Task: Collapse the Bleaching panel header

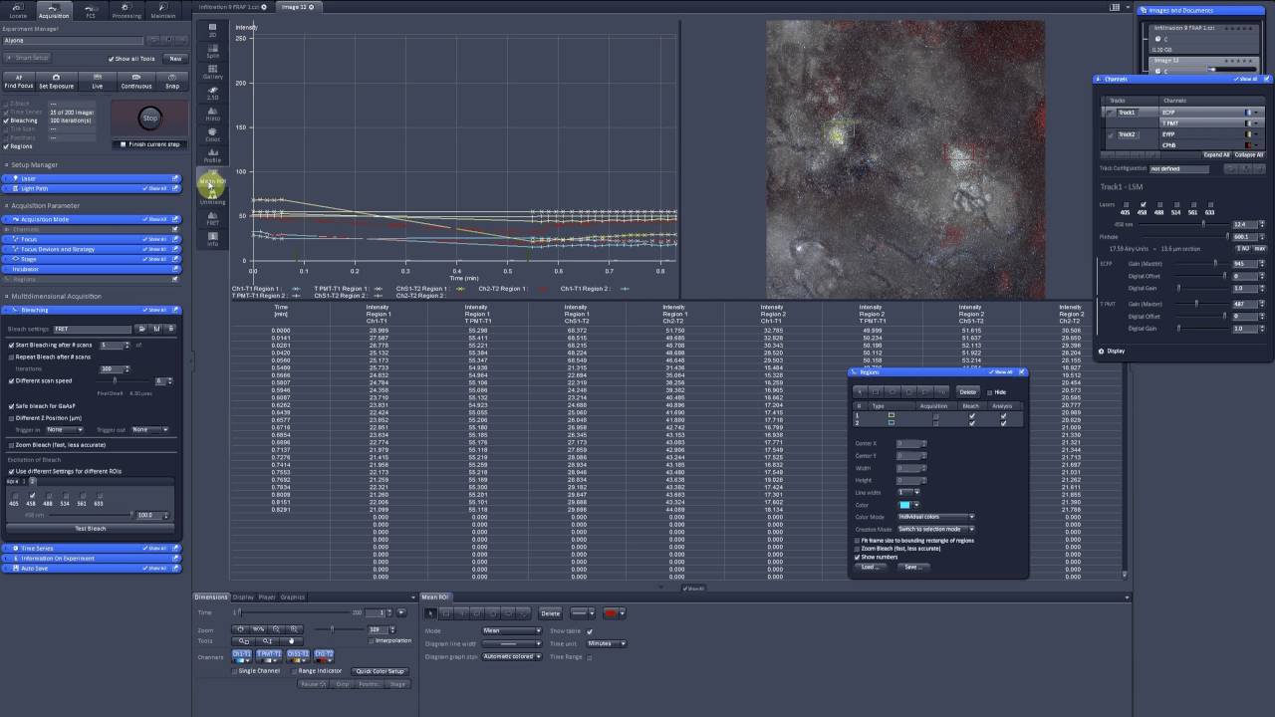Action: (x=92, y=310)
